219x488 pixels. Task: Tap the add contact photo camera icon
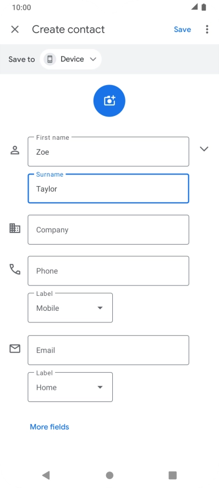109,101
